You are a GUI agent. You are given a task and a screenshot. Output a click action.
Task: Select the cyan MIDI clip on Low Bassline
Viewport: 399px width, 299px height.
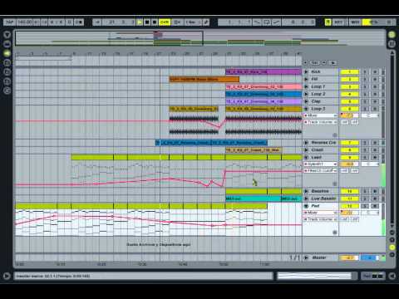(253, 199)
